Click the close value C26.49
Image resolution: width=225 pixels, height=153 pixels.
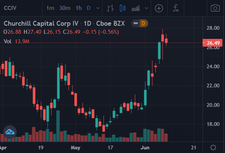(72, 32)
